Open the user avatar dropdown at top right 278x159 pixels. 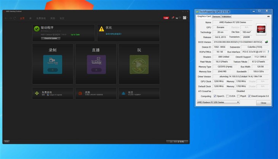pyautogui.click(x=185, y=18)
